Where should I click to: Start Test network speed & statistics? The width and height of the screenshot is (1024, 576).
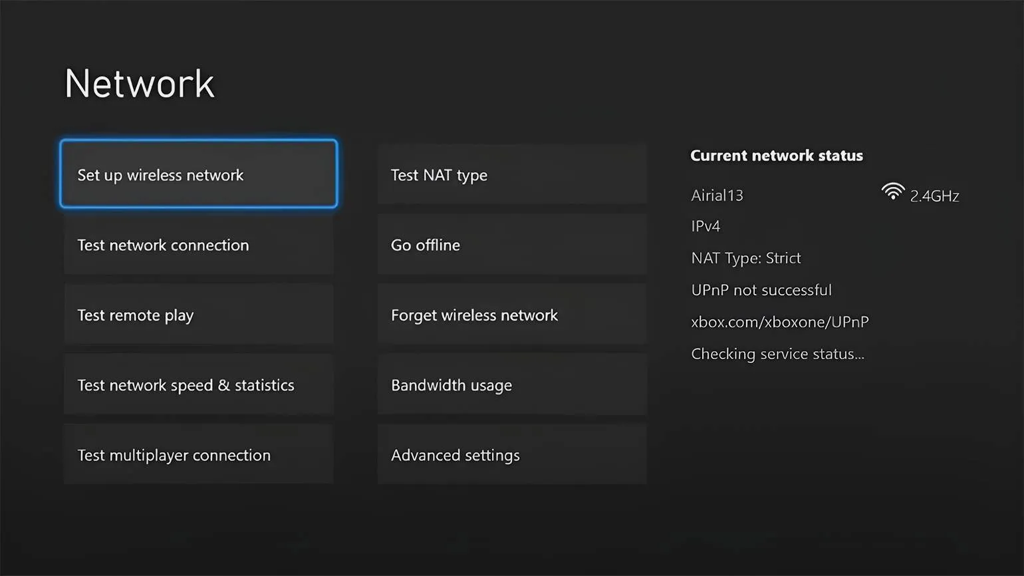pos(198,385)
